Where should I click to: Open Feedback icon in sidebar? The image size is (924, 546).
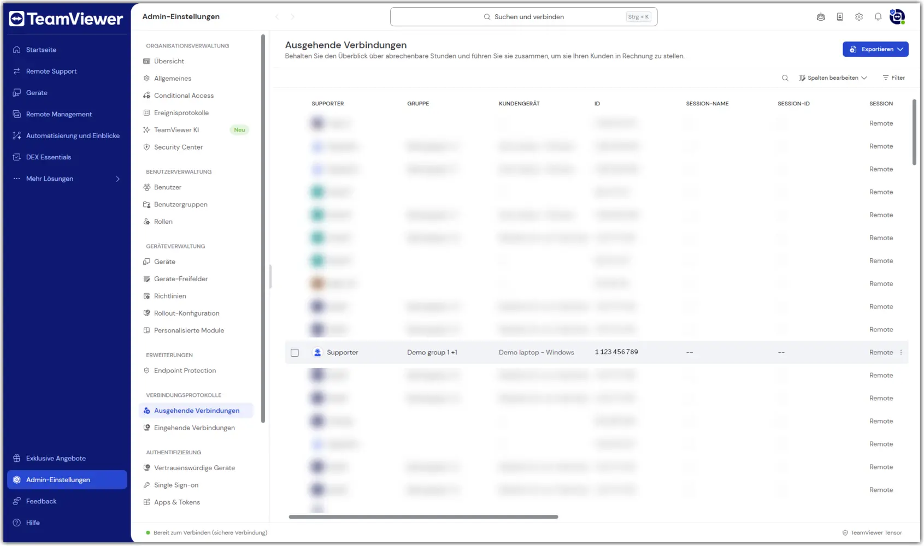tap(17, 501)
